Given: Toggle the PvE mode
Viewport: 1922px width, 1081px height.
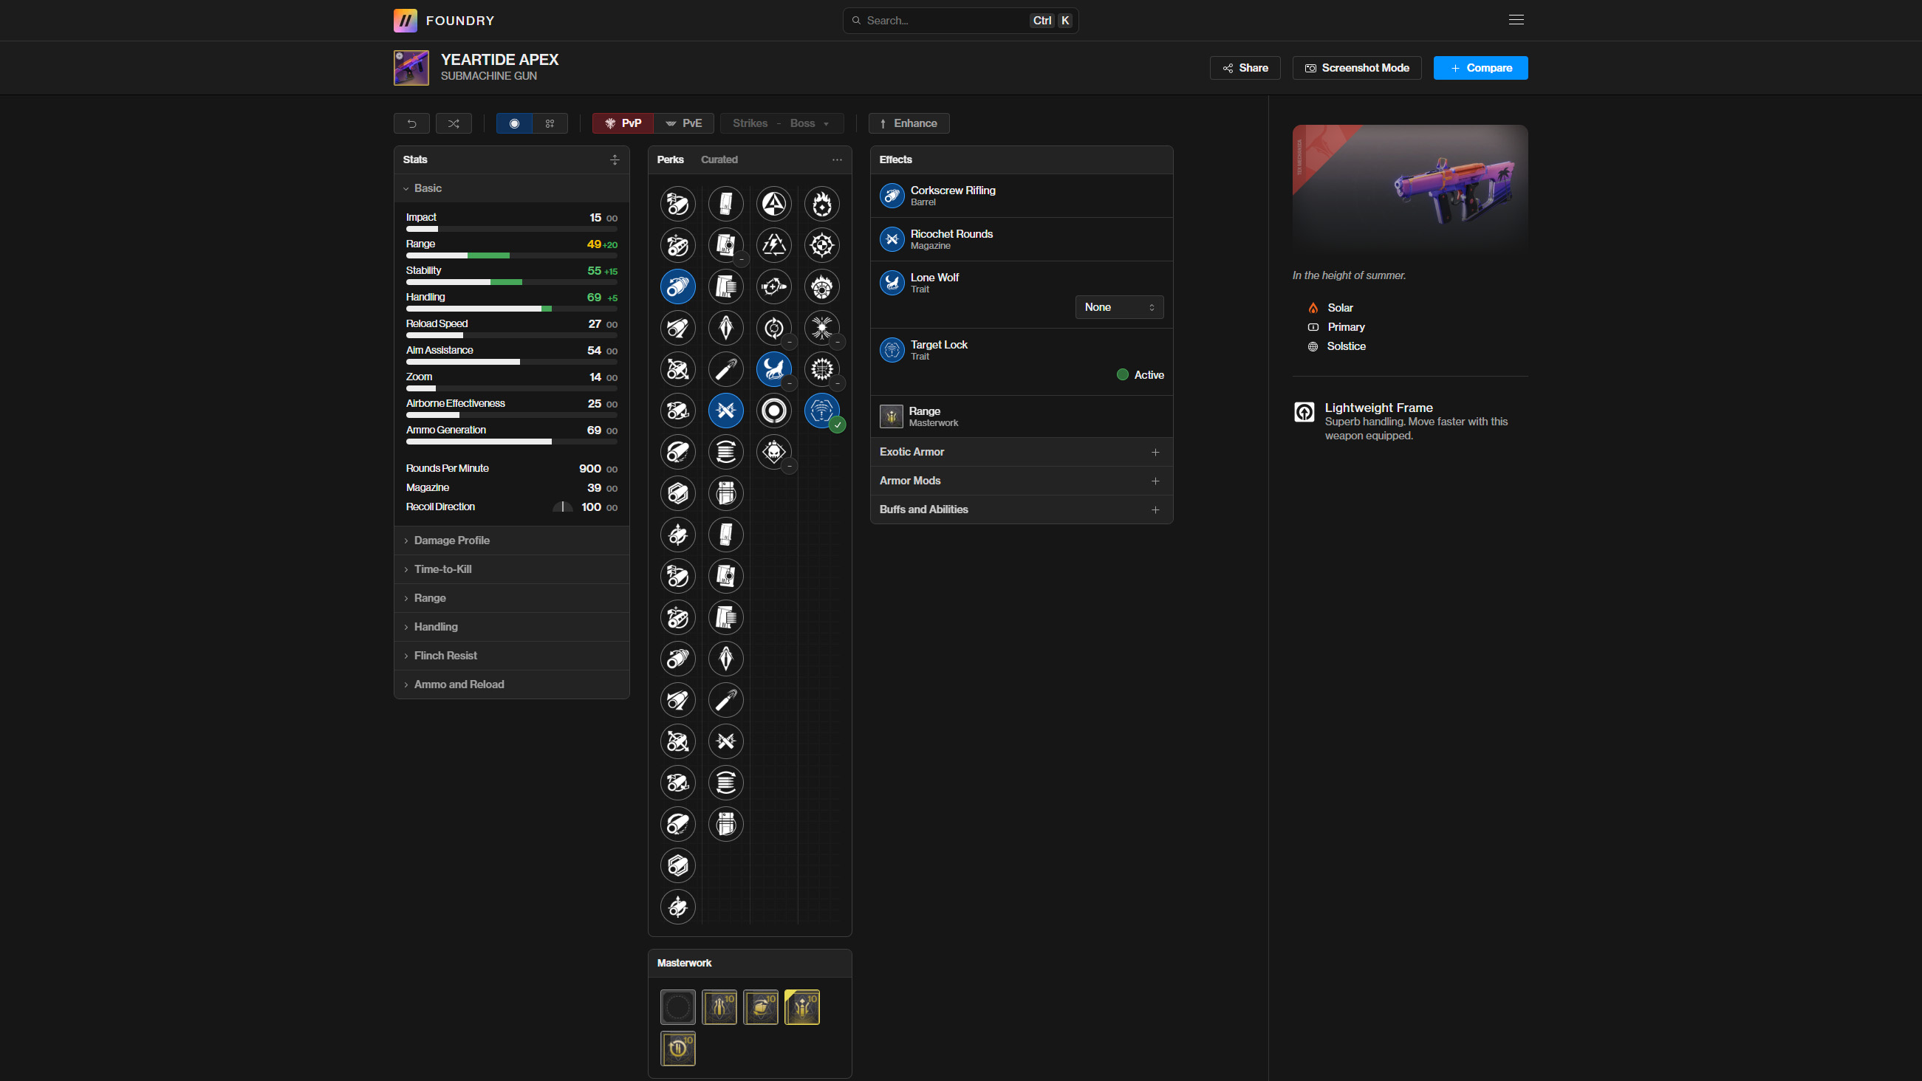Looking at the screenshot, I should (684, 123).
